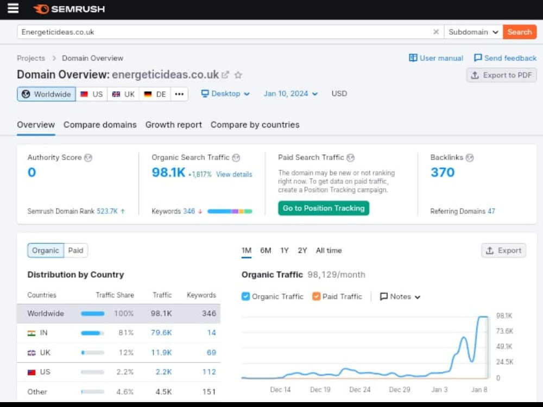Click the Semrush logo

pyautogui.click(x=69, y=9)
